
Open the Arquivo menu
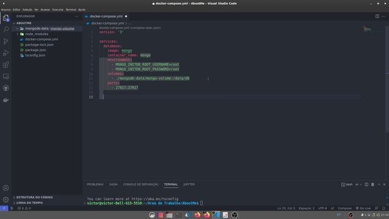[x=5, y=10]
